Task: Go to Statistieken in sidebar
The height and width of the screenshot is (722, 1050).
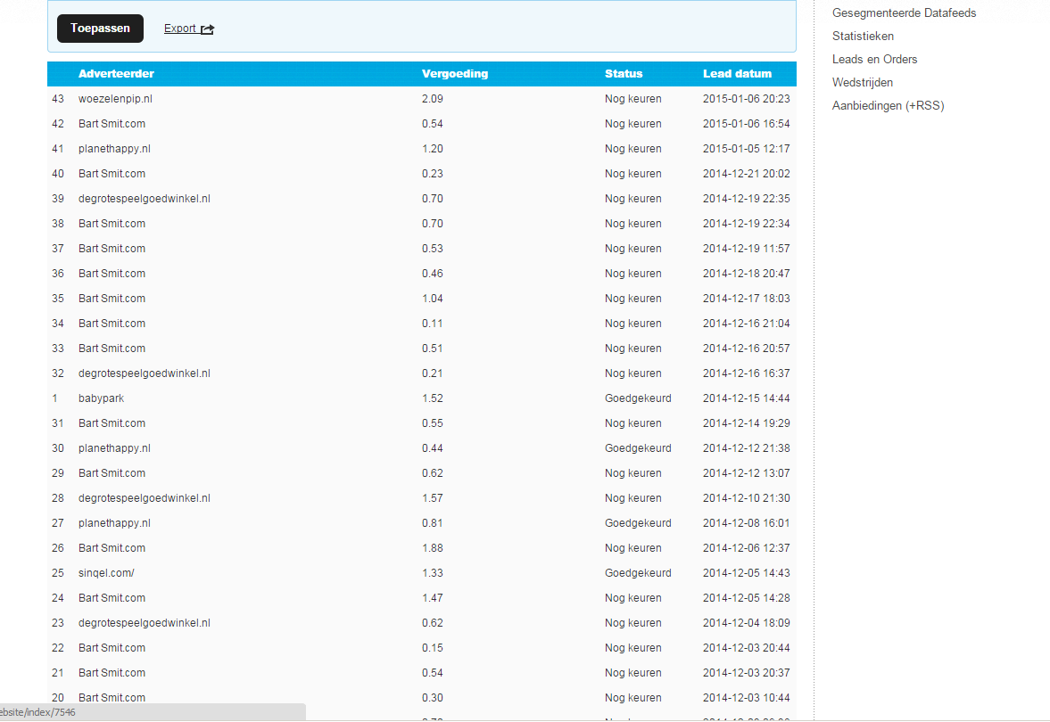Action: click(x=864, y=37)
